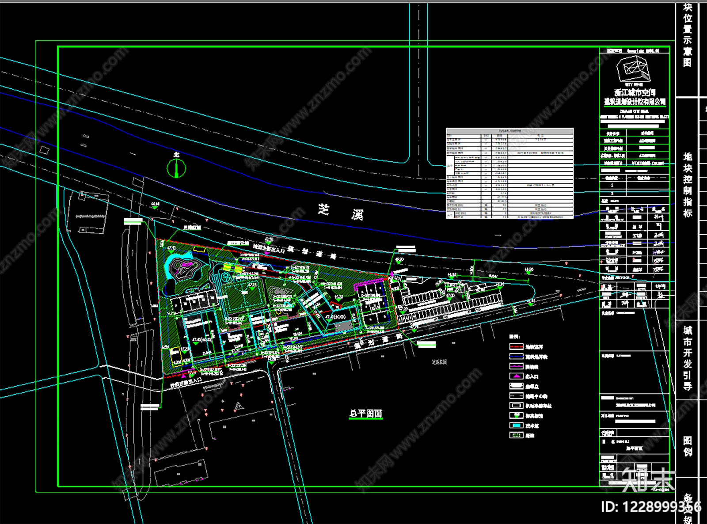The image size is (707, 524).
Task: Select the white technical indicators table
Action: pyautogui.click(x=509, y=173)
